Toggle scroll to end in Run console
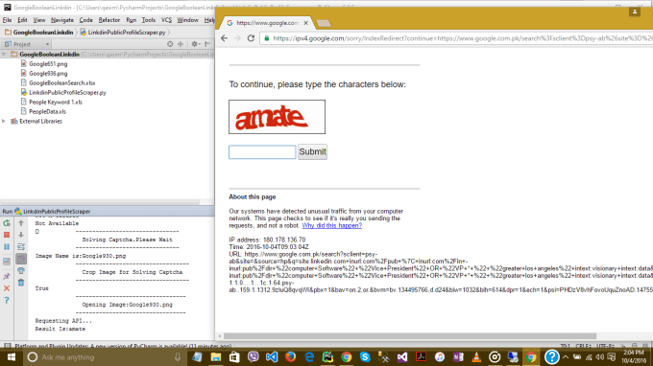This screenshot has height=366, width=653. 21,259
